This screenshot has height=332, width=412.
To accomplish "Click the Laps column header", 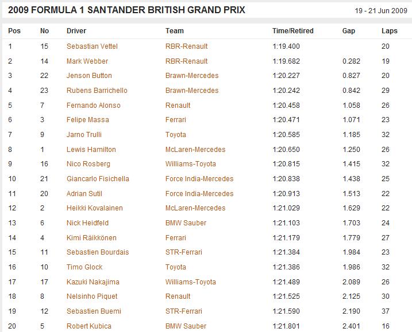I will 390,31.
